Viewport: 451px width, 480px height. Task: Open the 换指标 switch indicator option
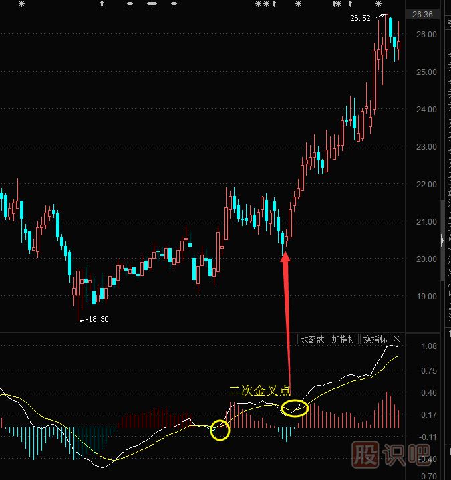pyautogui.click(x=375, y=339)
